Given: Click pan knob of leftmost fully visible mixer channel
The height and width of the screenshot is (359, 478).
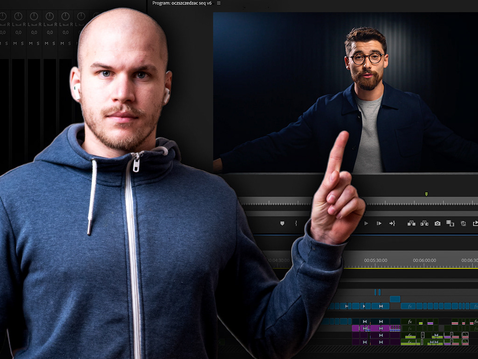Looking at the screenshot, I should [18, 16].
